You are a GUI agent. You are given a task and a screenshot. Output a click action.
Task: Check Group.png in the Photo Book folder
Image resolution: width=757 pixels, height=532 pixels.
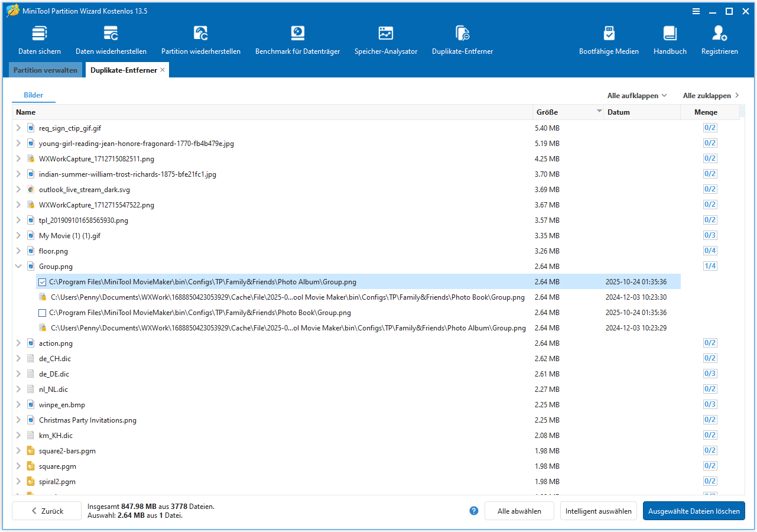pyautogui.click(x=41, y=313)
